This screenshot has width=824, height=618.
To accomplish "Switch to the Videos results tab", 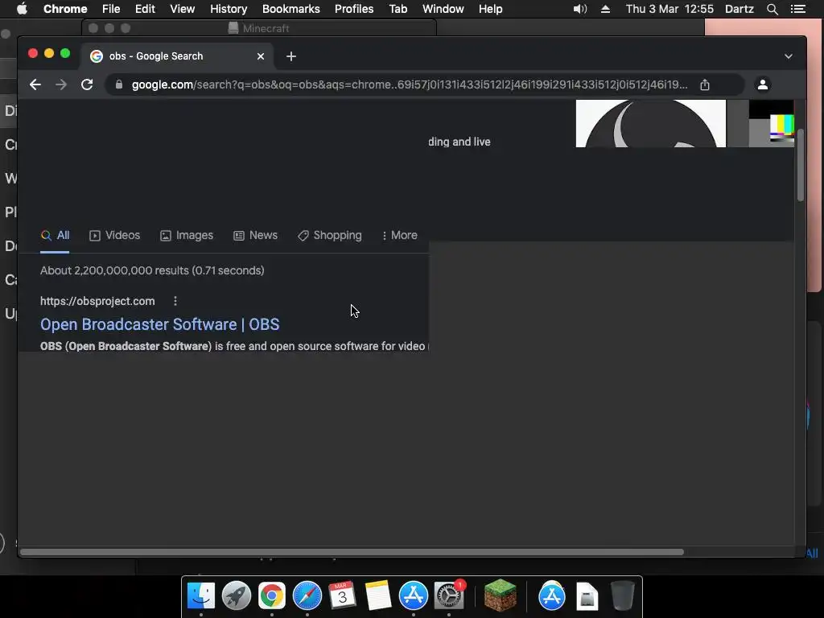I will tap(115, 236).
